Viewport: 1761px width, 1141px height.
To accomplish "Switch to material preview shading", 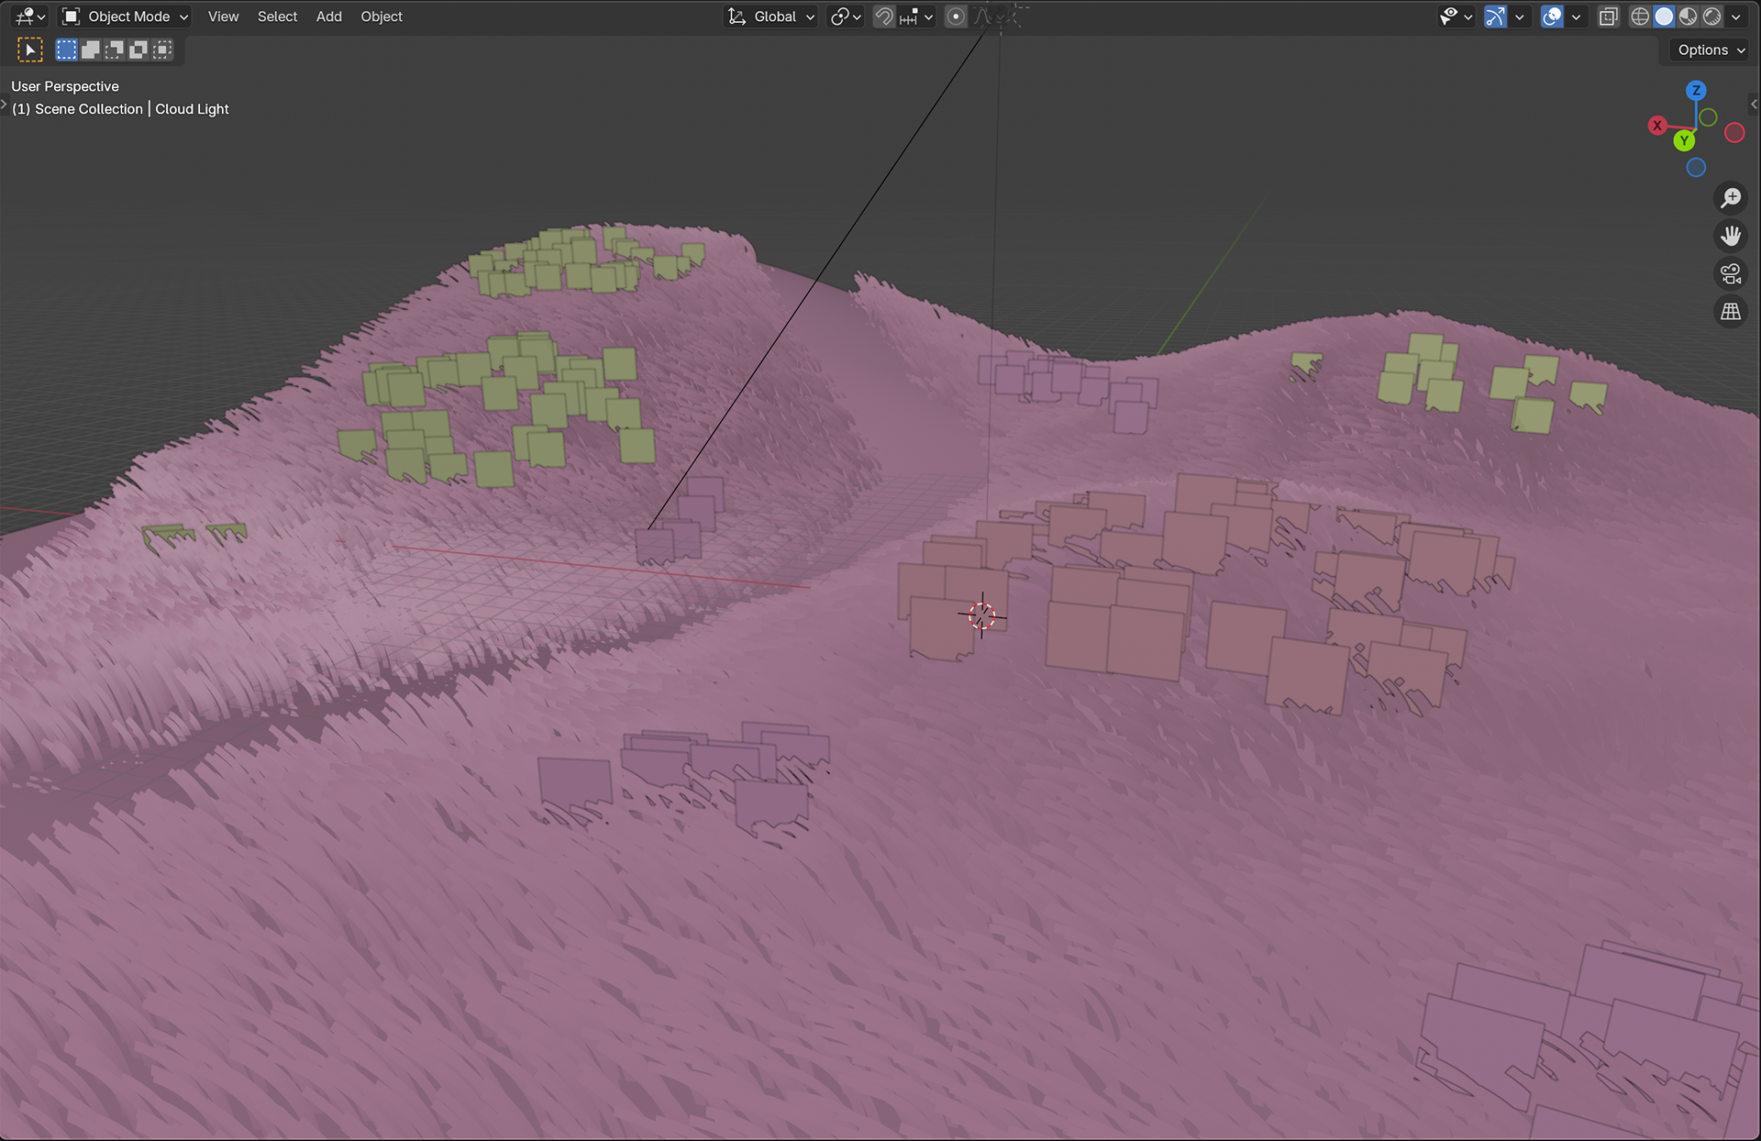I will (x=1688, y=17).
